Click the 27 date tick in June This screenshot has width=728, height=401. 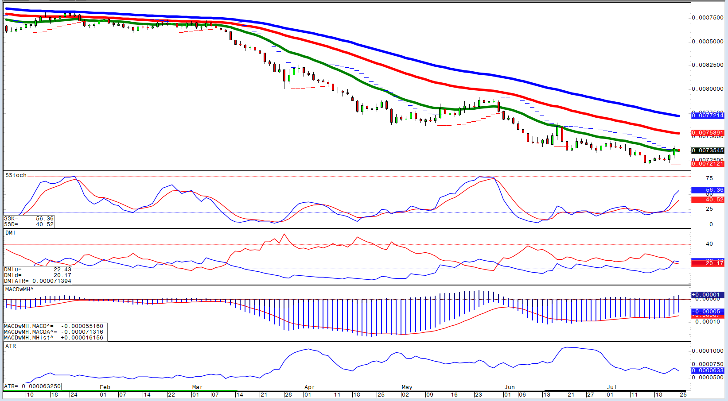tap(590, 395)
